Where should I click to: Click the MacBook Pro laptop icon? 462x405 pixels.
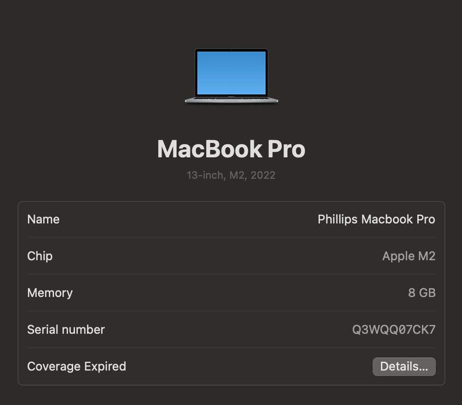231,76
